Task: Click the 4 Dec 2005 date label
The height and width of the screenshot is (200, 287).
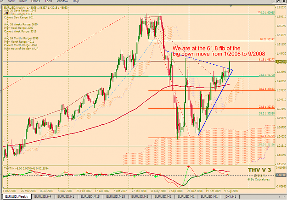Action: (10, 191)
